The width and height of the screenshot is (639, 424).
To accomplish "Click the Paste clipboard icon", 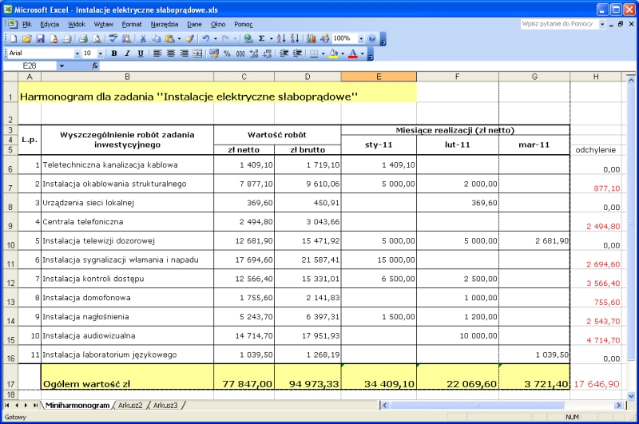I will point(169,38).
